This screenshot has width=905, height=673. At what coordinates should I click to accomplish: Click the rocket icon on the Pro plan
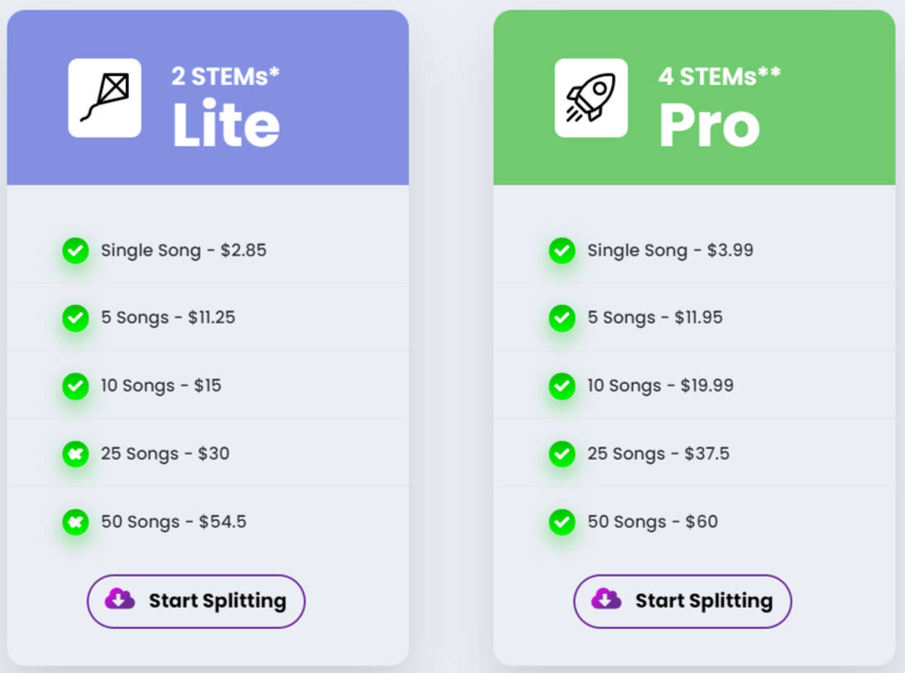[591, 97]
